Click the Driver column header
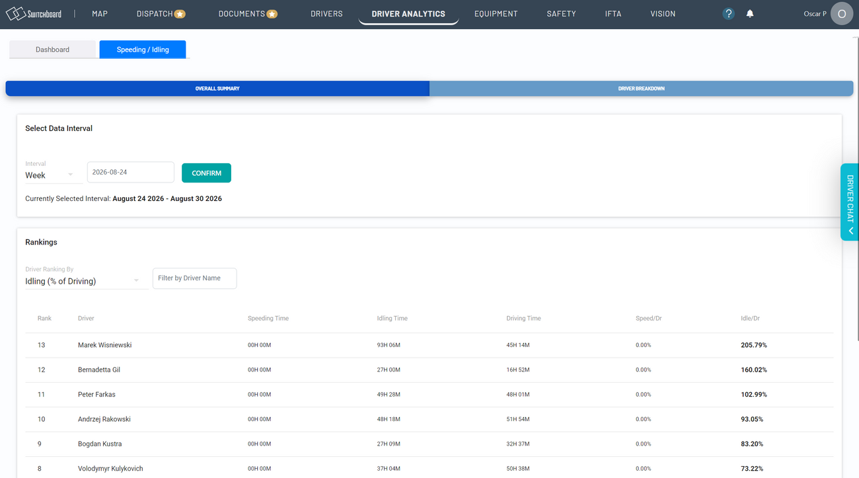Viewport: 859px width, 478px height. pos(86,318)
